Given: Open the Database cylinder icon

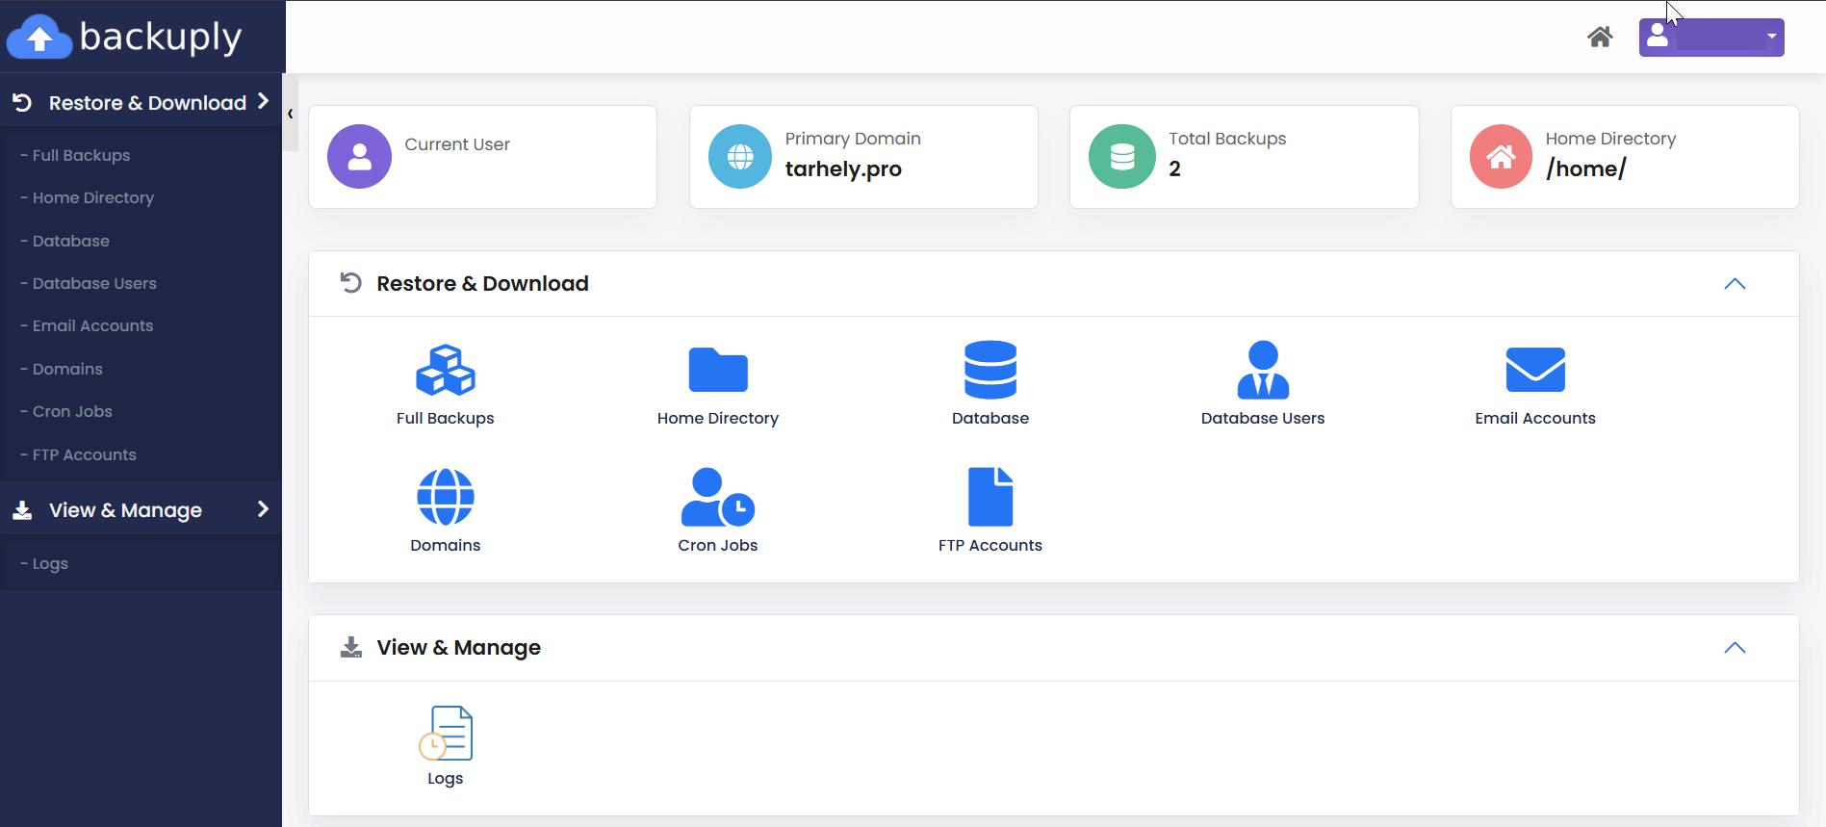Looking at the screenshot, I should 990,370.
